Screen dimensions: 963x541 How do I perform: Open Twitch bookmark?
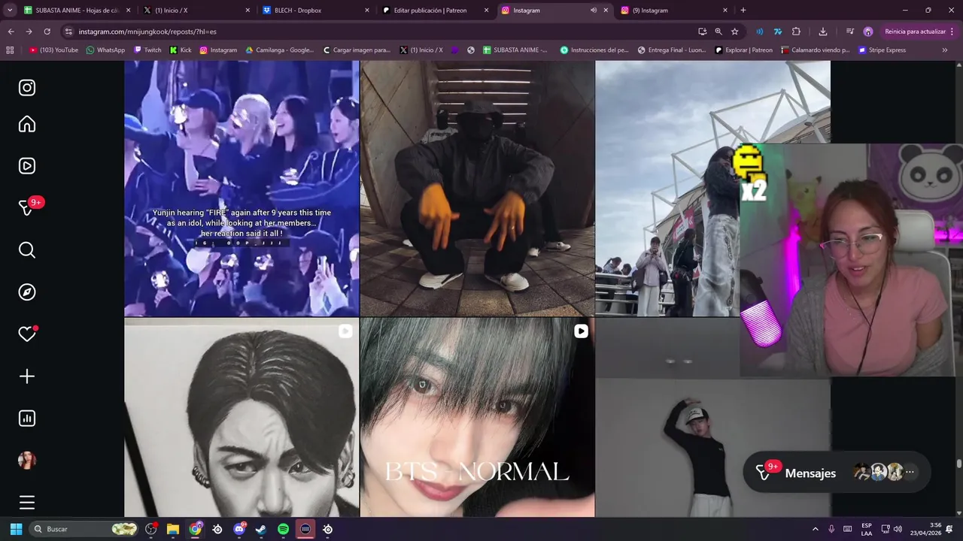coord(147,50)
